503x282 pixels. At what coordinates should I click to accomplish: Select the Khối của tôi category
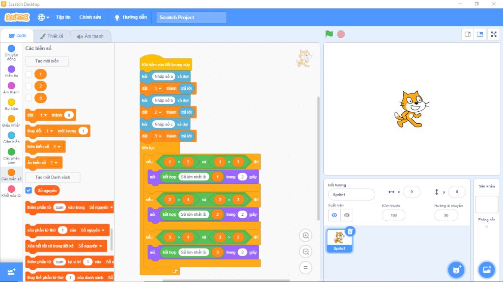[12, 191]
